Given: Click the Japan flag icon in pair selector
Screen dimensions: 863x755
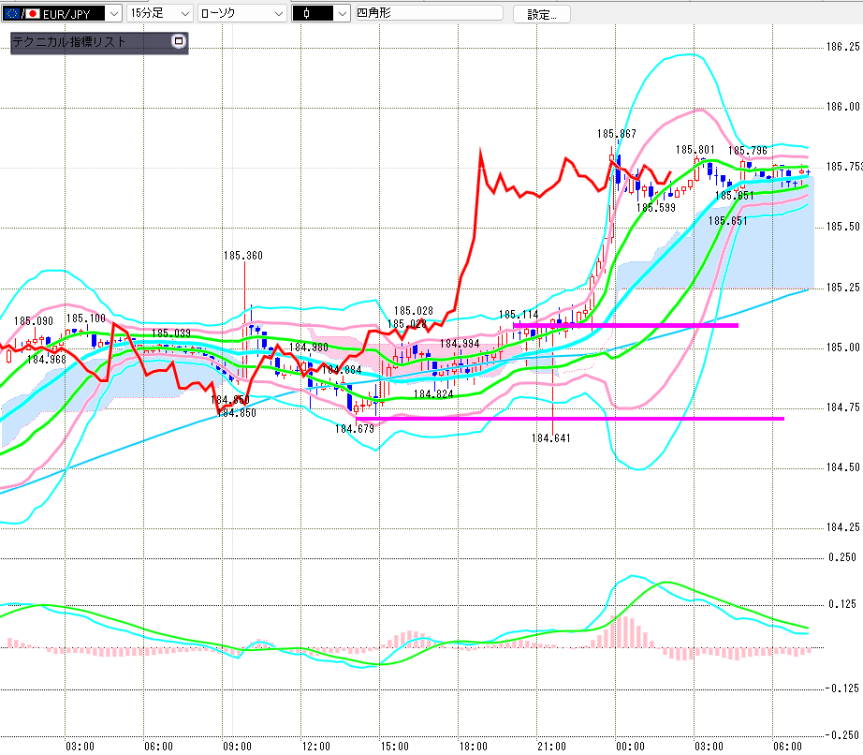Looking at the screenshot, I should pos(33,14).
